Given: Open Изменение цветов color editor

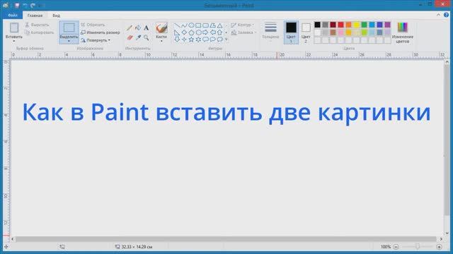Looking at the screenshot, I should point(403,32).
